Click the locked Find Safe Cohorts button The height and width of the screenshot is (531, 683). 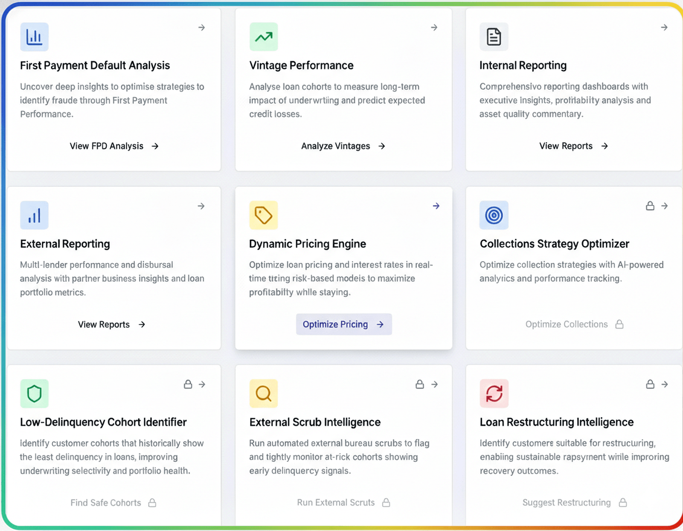(113, 503)
